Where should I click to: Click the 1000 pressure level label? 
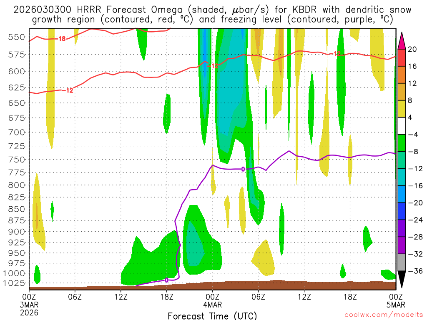14,273
